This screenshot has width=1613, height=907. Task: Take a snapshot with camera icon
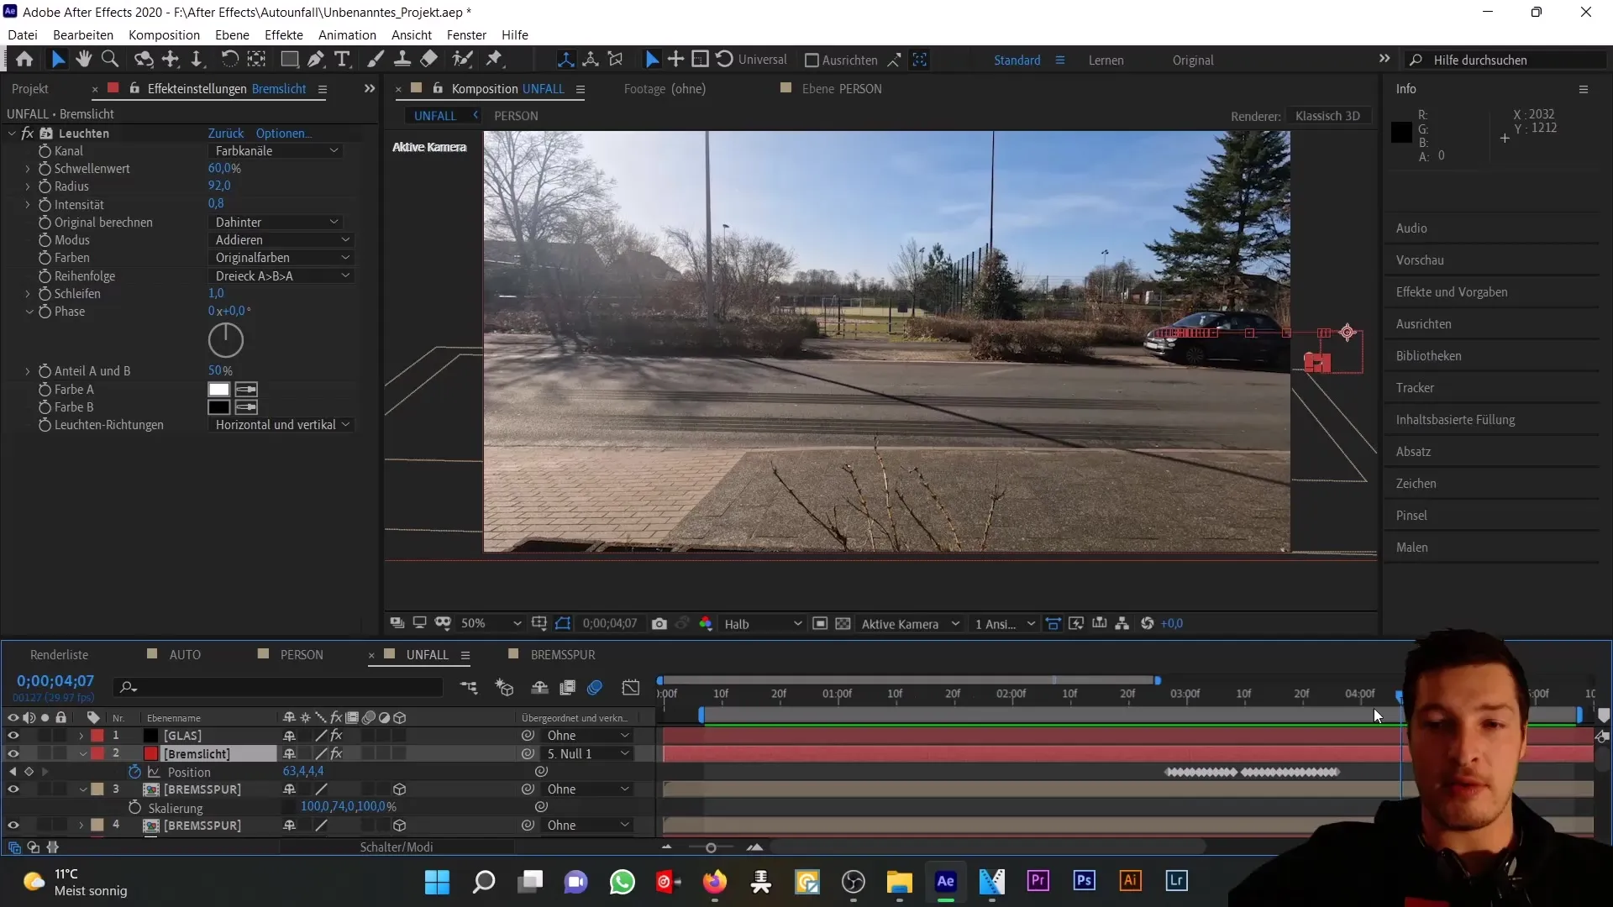tap(659, 624)
